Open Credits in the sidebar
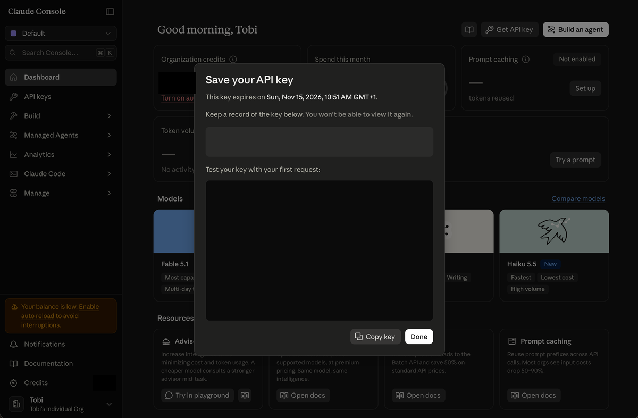Image resolution: width=638 pixels, height=418 pixels. coord(61,383)
